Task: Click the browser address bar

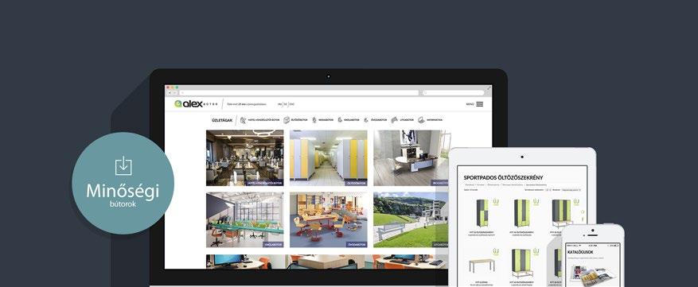Action: [299, 93]
